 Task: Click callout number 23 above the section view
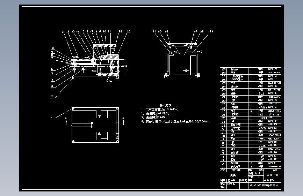click(x=129, y=31)
